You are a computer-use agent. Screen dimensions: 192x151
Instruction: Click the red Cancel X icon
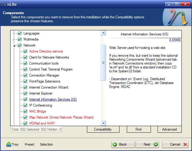(x=185, y=144)
